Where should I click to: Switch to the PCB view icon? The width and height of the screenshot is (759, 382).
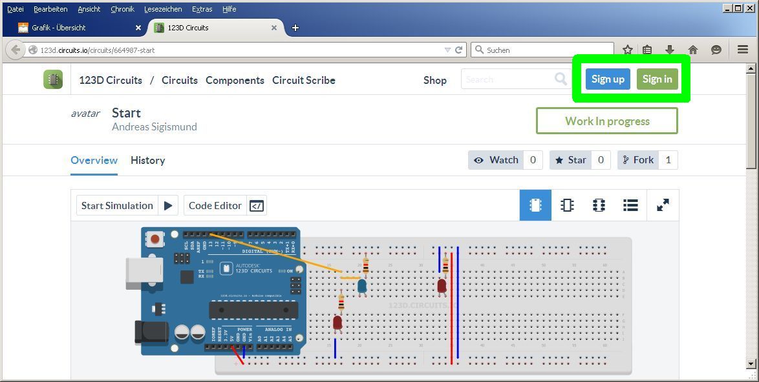[599, 205]
